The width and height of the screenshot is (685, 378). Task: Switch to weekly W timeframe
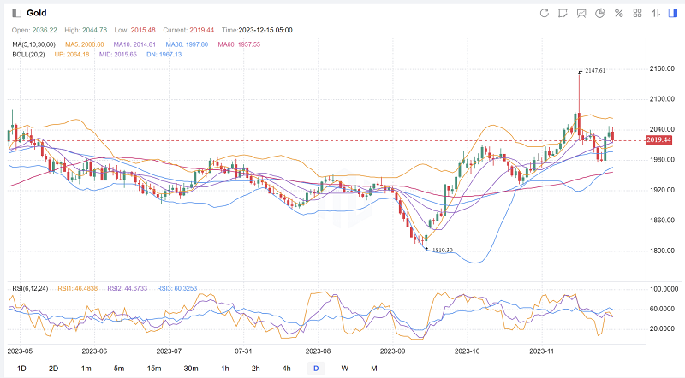pyautogui.click(x=344, y=368)
